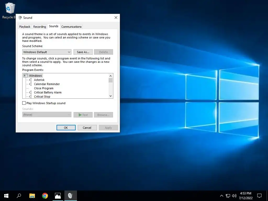Click the Program Events scrollbar thumb

pos(111,80)
